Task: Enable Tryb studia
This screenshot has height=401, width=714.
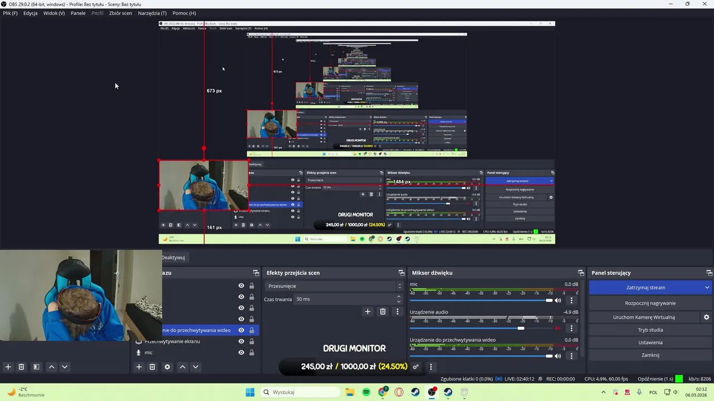Action: [650, 330]
